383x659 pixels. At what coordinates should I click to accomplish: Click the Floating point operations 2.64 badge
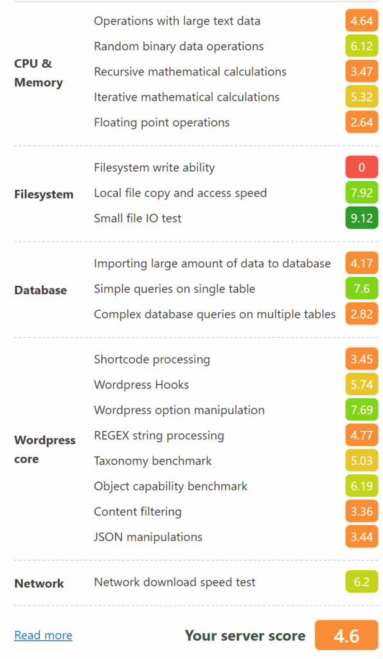[362, 122]
